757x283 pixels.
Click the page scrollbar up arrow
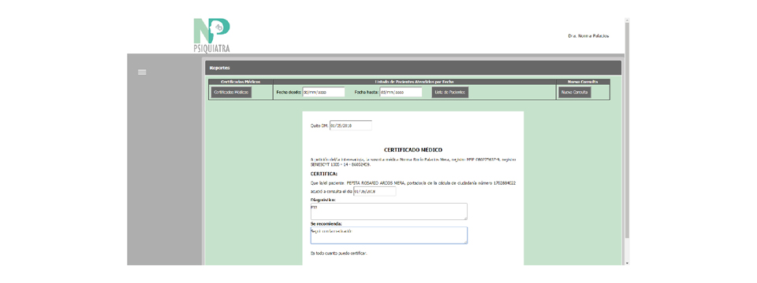point(627,20)
